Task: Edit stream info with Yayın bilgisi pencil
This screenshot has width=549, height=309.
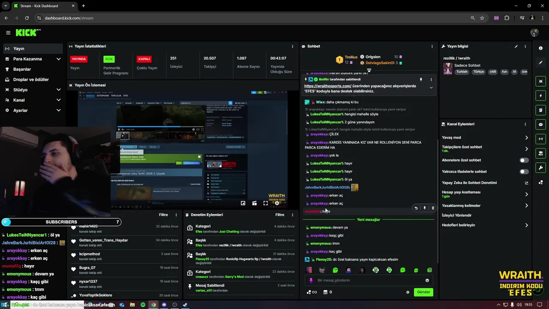Action: (x=516, y=46)
